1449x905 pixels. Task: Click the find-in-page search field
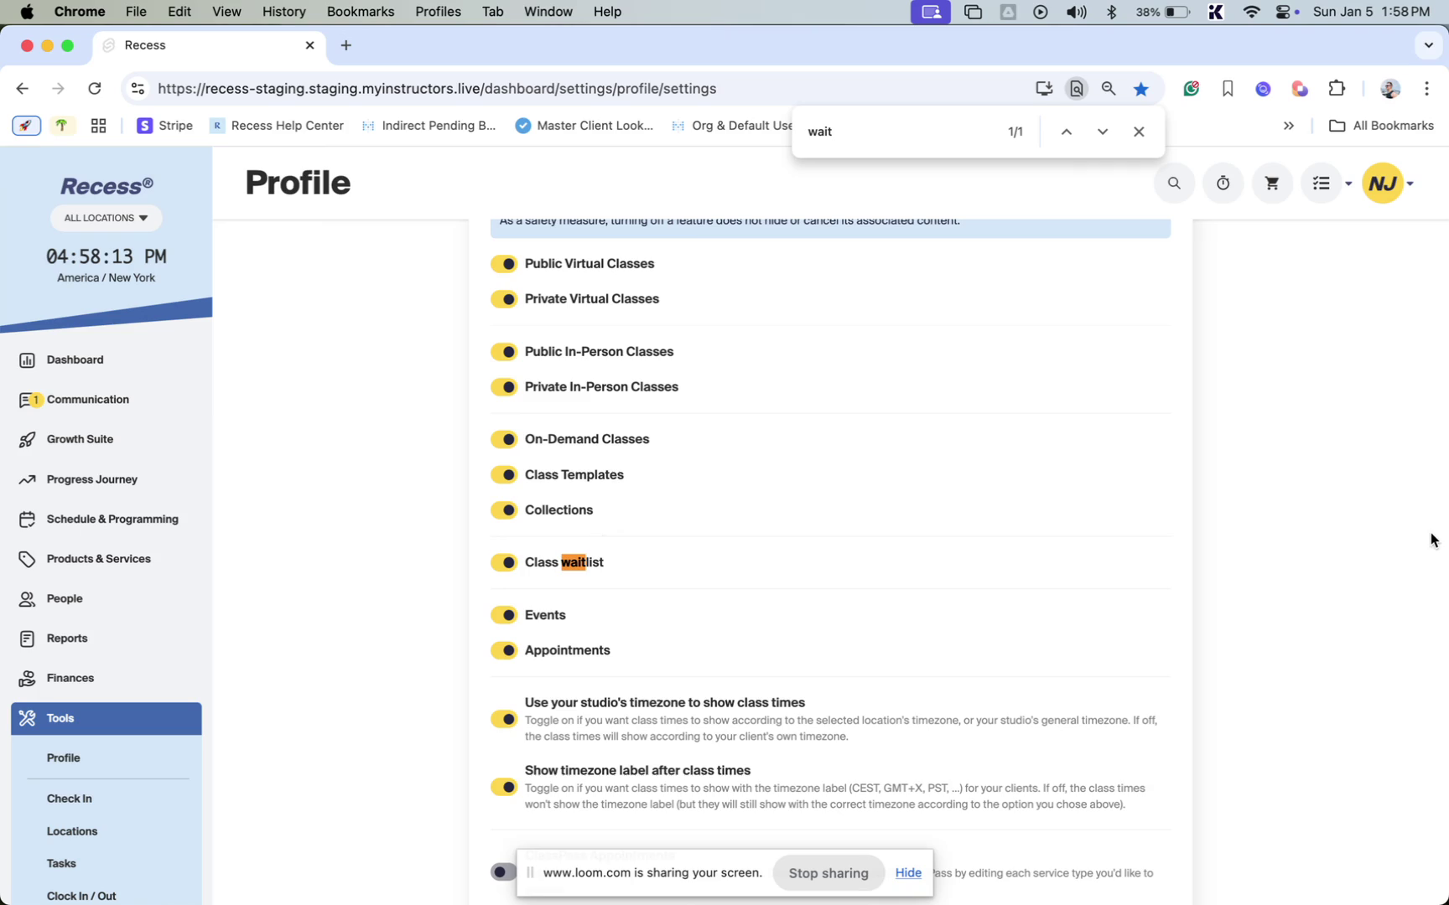click(901, 132)
